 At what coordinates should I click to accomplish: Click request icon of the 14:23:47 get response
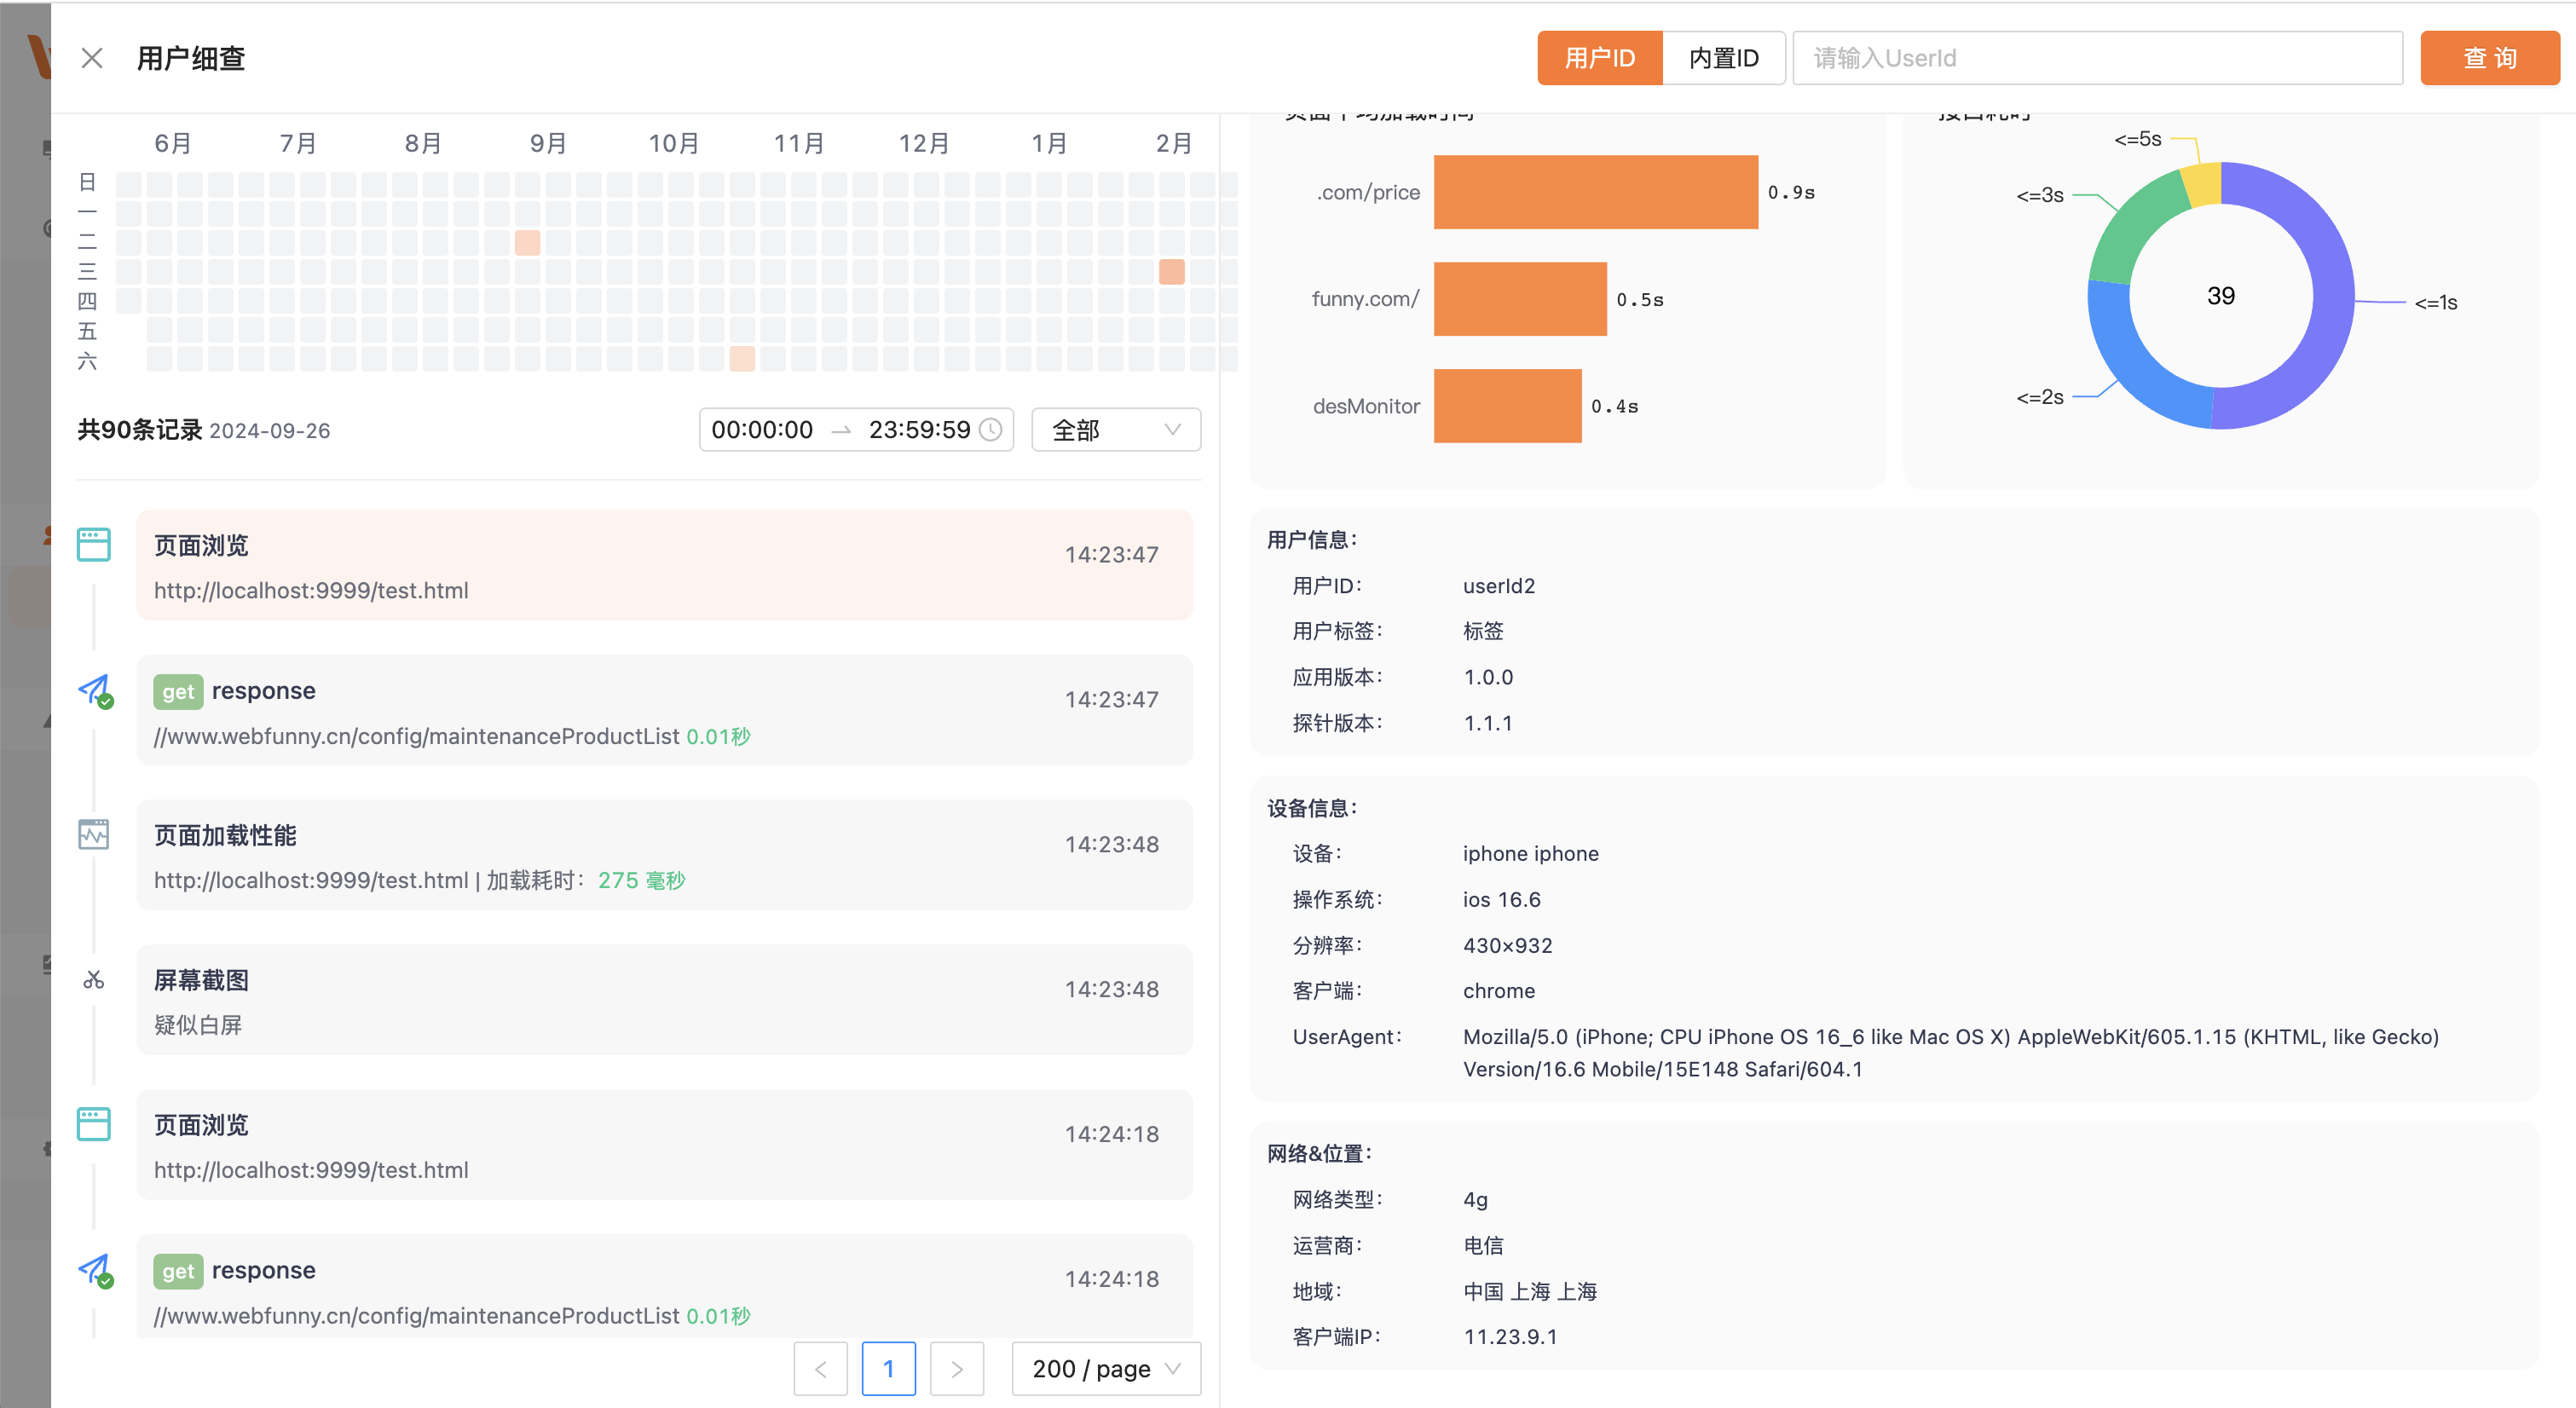point(95,690)
